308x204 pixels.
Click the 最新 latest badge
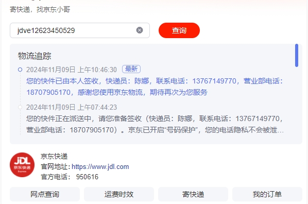[131, 69]
